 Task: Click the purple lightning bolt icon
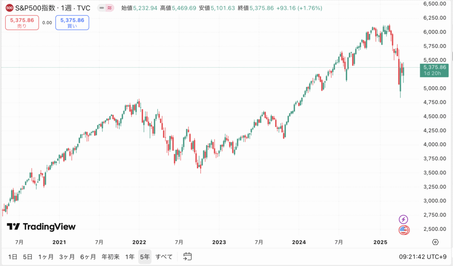tap(403, 219)
